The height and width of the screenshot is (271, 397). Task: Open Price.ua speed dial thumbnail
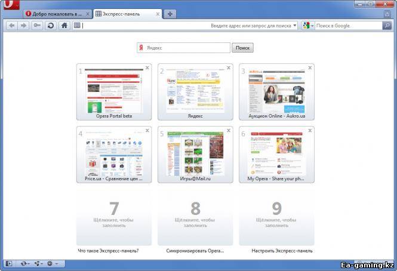tap(114, 155)
